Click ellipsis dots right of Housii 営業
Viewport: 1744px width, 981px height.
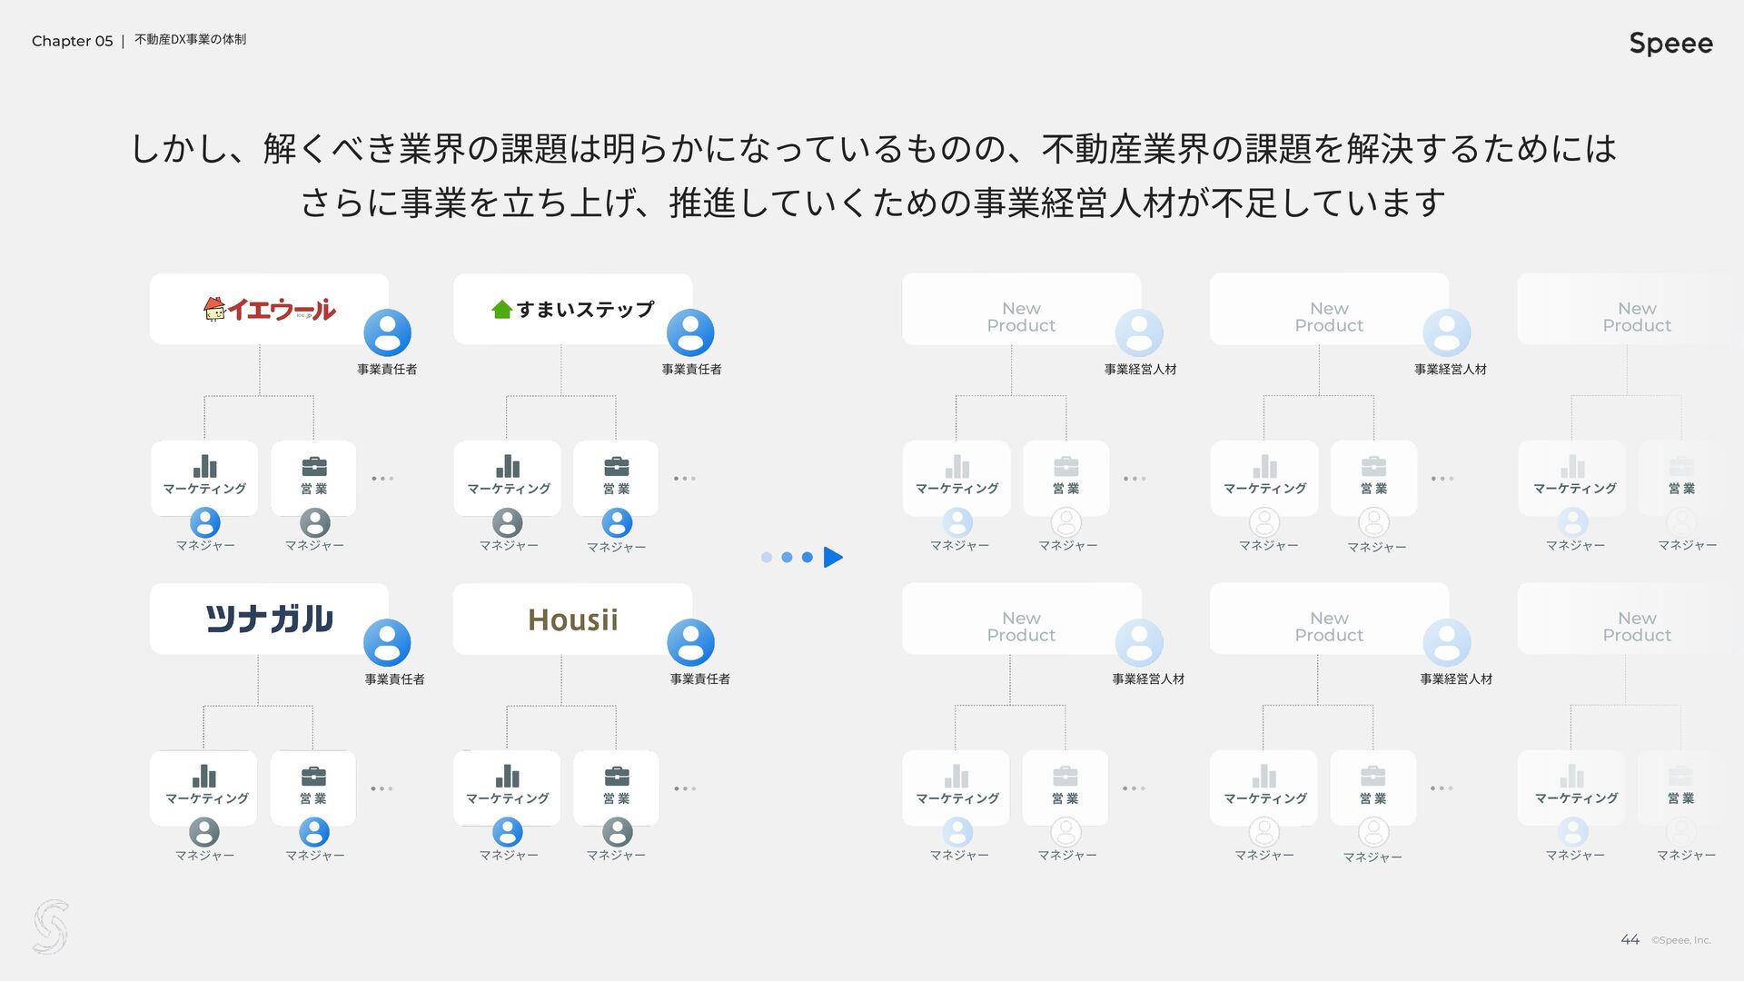[x=685, y=788]
